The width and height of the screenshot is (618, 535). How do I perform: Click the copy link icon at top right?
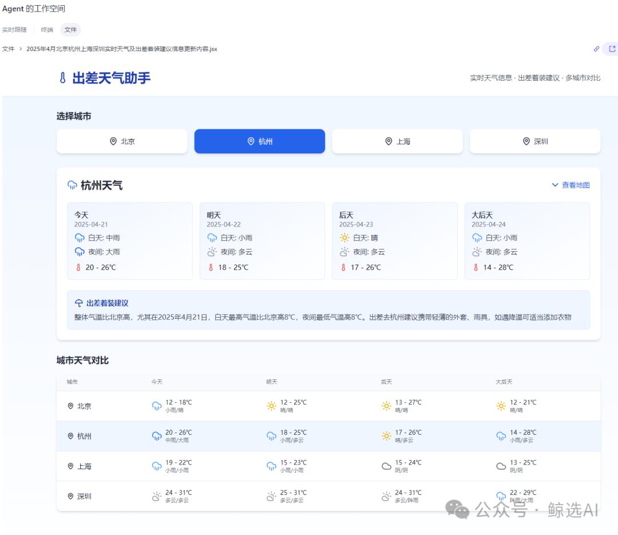[x=596, y=49]
